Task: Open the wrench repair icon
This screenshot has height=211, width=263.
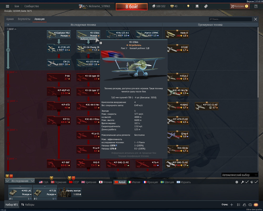Action: (242, 182)
